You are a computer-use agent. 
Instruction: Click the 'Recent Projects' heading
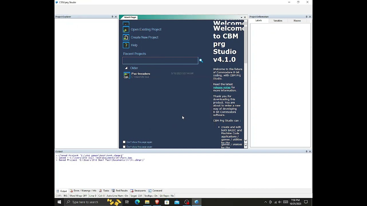click(x=134, y=54)
